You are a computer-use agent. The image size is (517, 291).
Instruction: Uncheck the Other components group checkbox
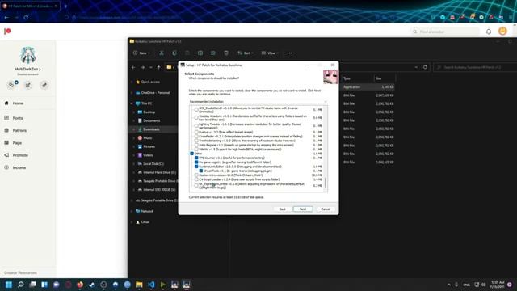click(192, 154)
